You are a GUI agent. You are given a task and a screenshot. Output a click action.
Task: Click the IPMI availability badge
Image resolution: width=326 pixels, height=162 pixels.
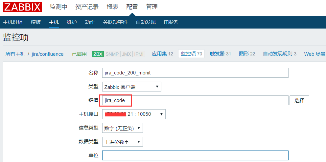(139, 54)
